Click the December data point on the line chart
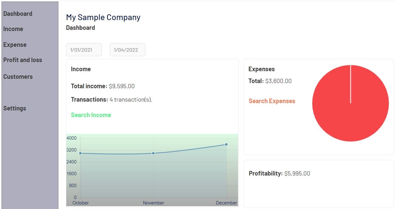 pos(226,145)
